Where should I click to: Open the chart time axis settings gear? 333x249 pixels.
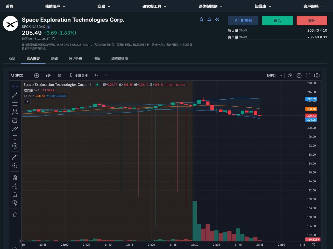click(x=313, y=245)
